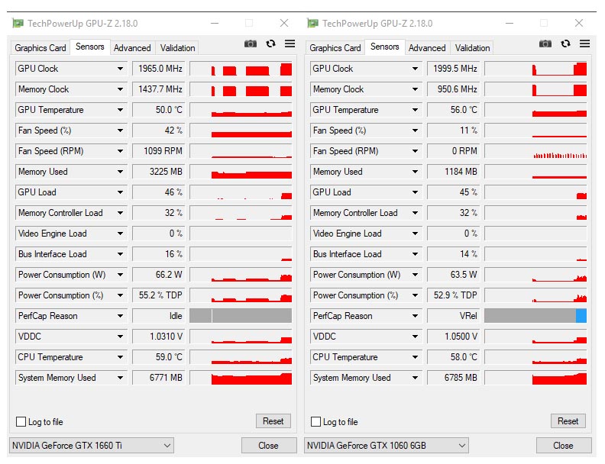Click System Memory Used graph in left window

(x=241, y=378)
